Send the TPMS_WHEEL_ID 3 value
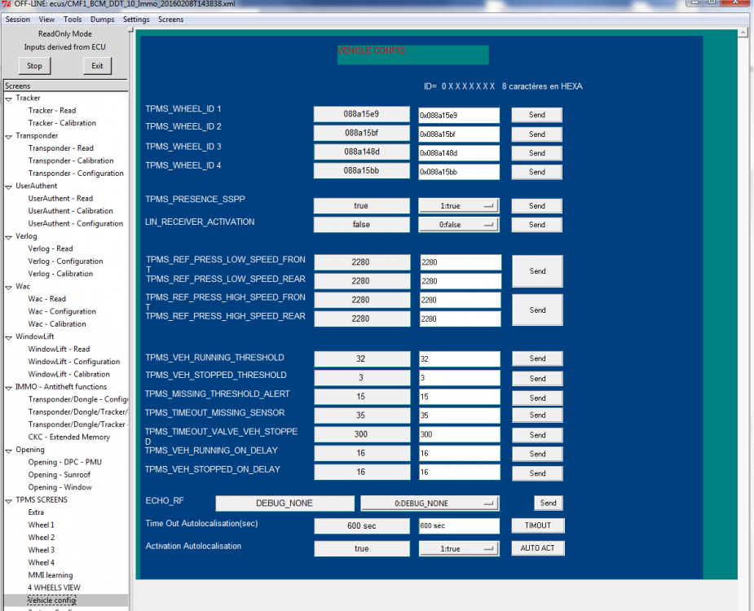754x611 pixels. point(536,153)
